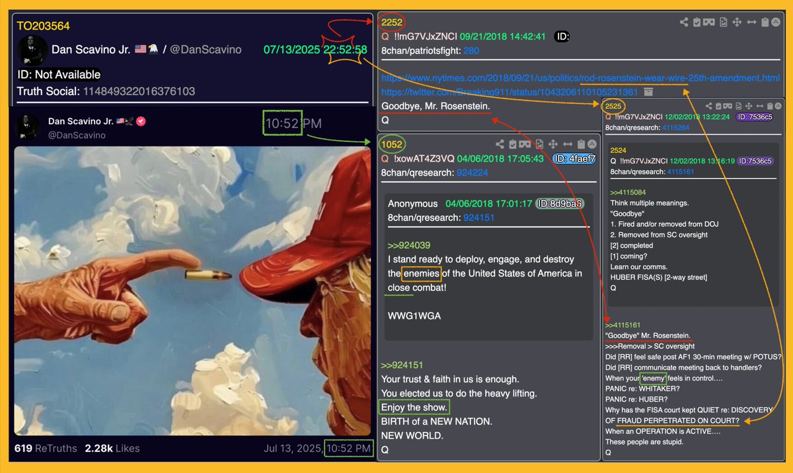
Task: Click the VR goggles icon on post 2525
Action: 728,106
